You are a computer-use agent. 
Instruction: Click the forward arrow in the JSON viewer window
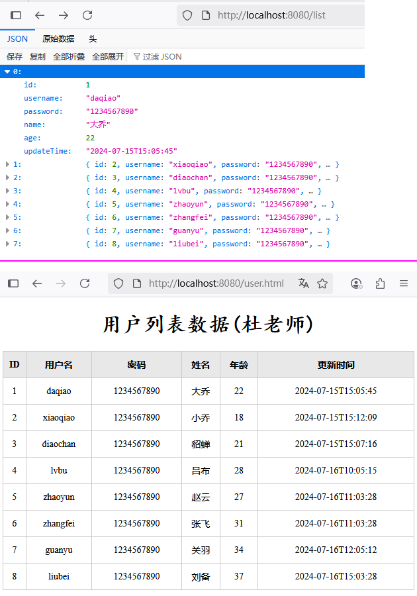[64, 15]
